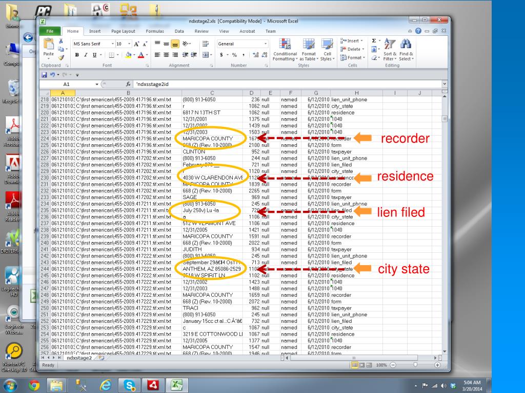Viewport: 525px width, 393px height.
Task: Click the Merge and Center icon
Action: pos(205,55)
